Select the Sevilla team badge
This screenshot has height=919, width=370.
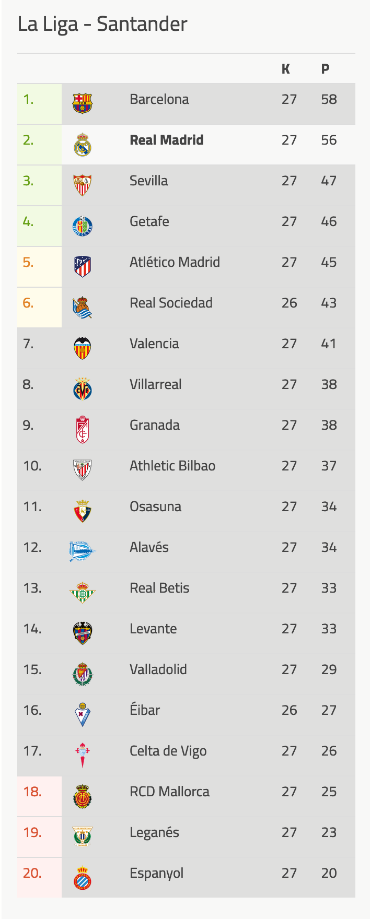[82, 185]
